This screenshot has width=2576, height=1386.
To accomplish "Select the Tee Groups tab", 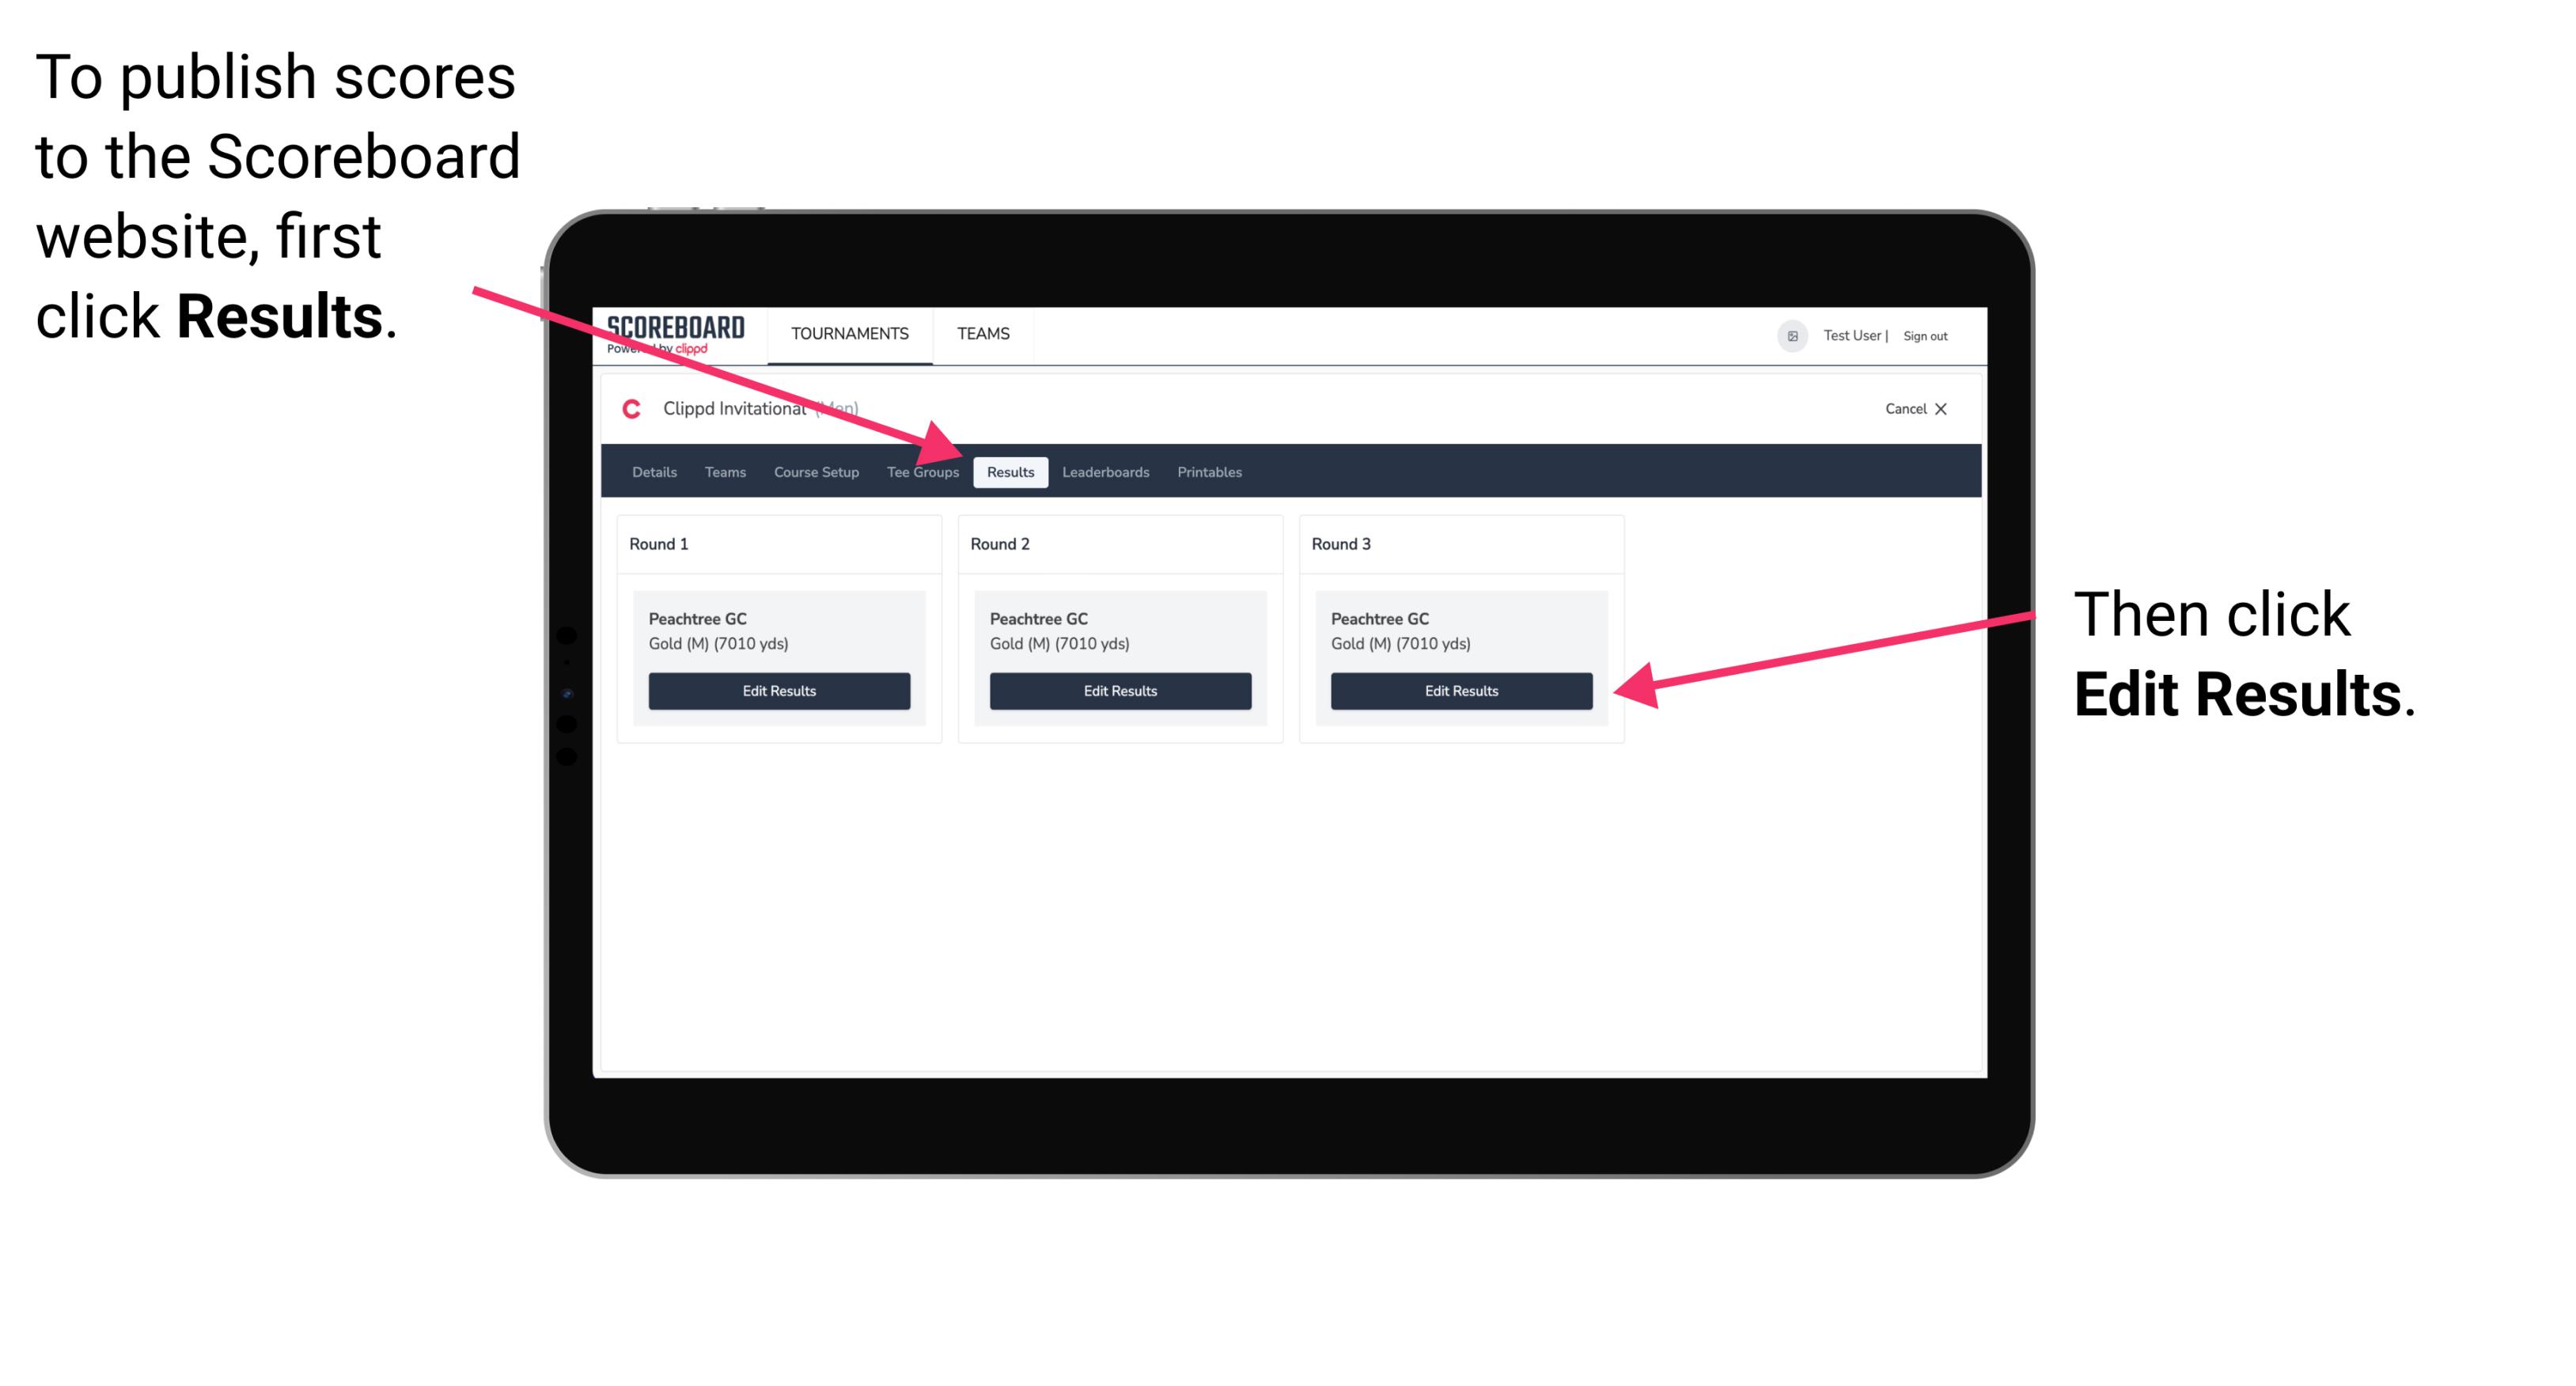I will click(923, 473).
